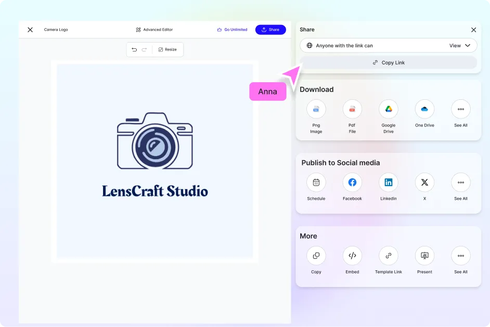Publish the logo to Linkedin

point(388,182)
